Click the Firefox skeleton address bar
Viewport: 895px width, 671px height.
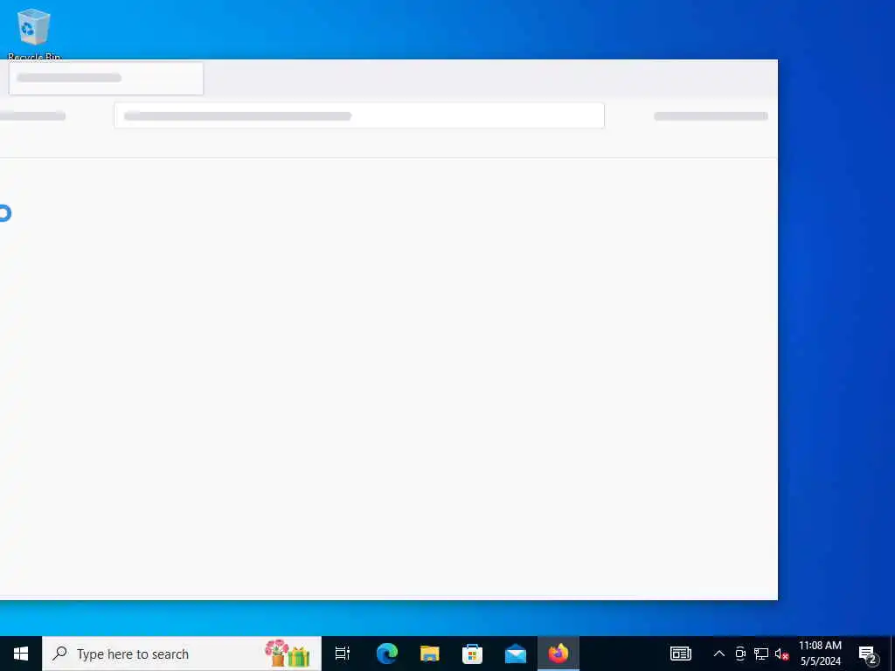(x=359, y=116)
